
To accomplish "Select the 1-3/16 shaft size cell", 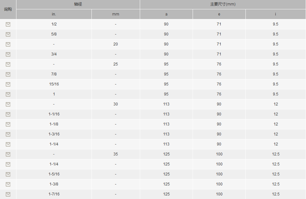I will click(54, 134).
